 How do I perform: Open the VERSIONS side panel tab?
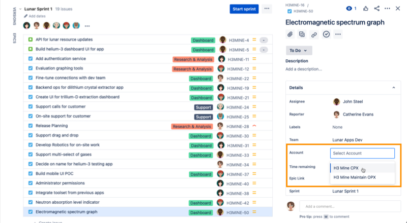[x=14, y=15]
